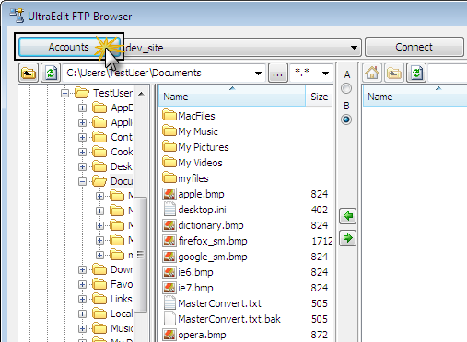Click the tree vertical scrollbar thumb
467x342 pixels.
pyautogui.click(x=140, y=255)
